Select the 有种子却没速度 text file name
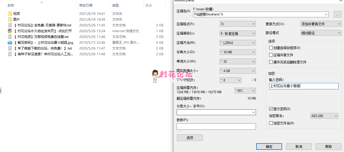This screenshot has width=344, height=152. (x=43, y=54)
